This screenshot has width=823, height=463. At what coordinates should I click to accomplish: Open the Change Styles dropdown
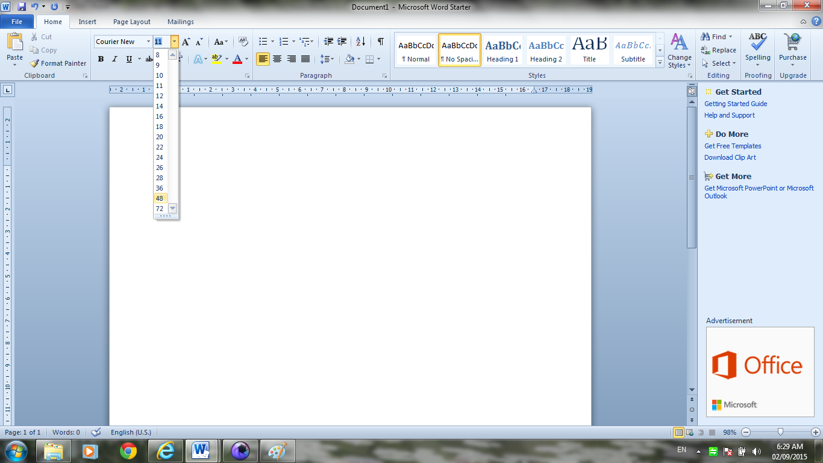point(679,51)
